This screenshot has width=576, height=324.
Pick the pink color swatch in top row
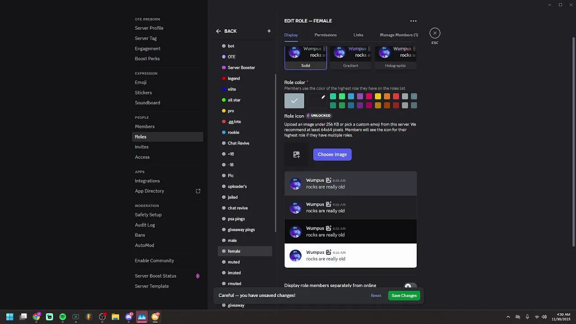(369, 96)
